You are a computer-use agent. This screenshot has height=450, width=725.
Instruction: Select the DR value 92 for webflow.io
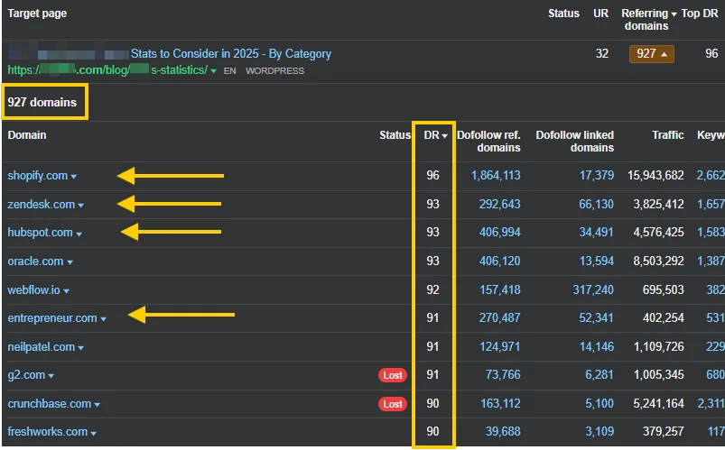(432, 290)
